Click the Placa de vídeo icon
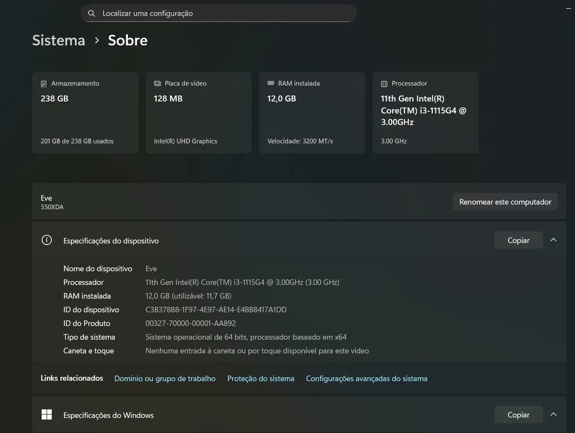 [157, 83]
